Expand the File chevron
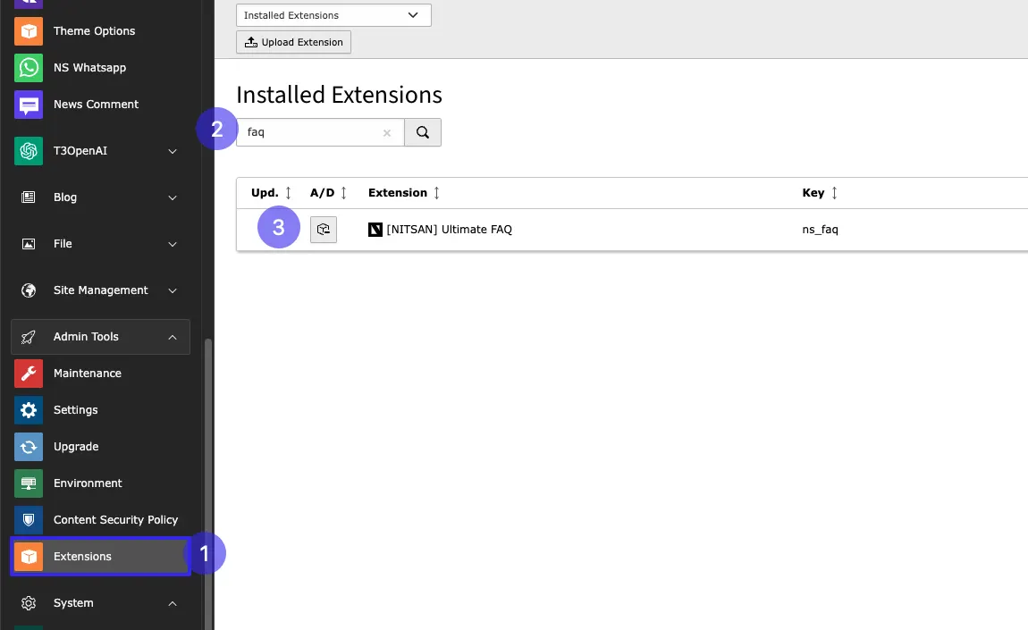The width and height of the screenshot is (1028, 630). point(173,245)
